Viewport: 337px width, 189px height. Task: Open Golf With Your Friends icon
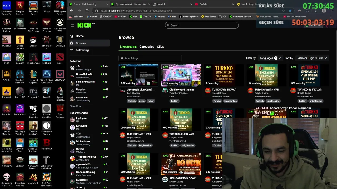pyautogui.click(x=47, y=180)
